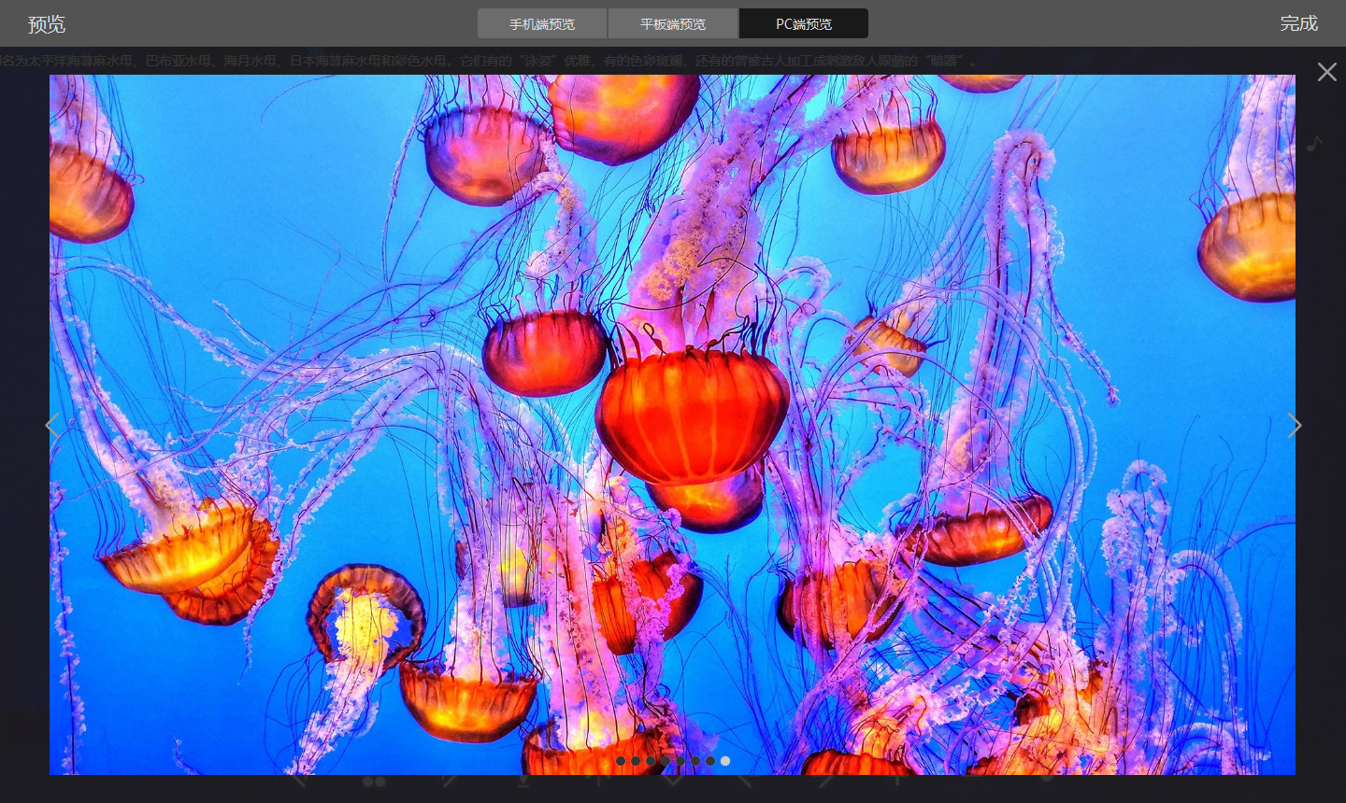Select the second slide indicator dot
The height and width of the screenshot is (803, 1346).
[636, 761]
